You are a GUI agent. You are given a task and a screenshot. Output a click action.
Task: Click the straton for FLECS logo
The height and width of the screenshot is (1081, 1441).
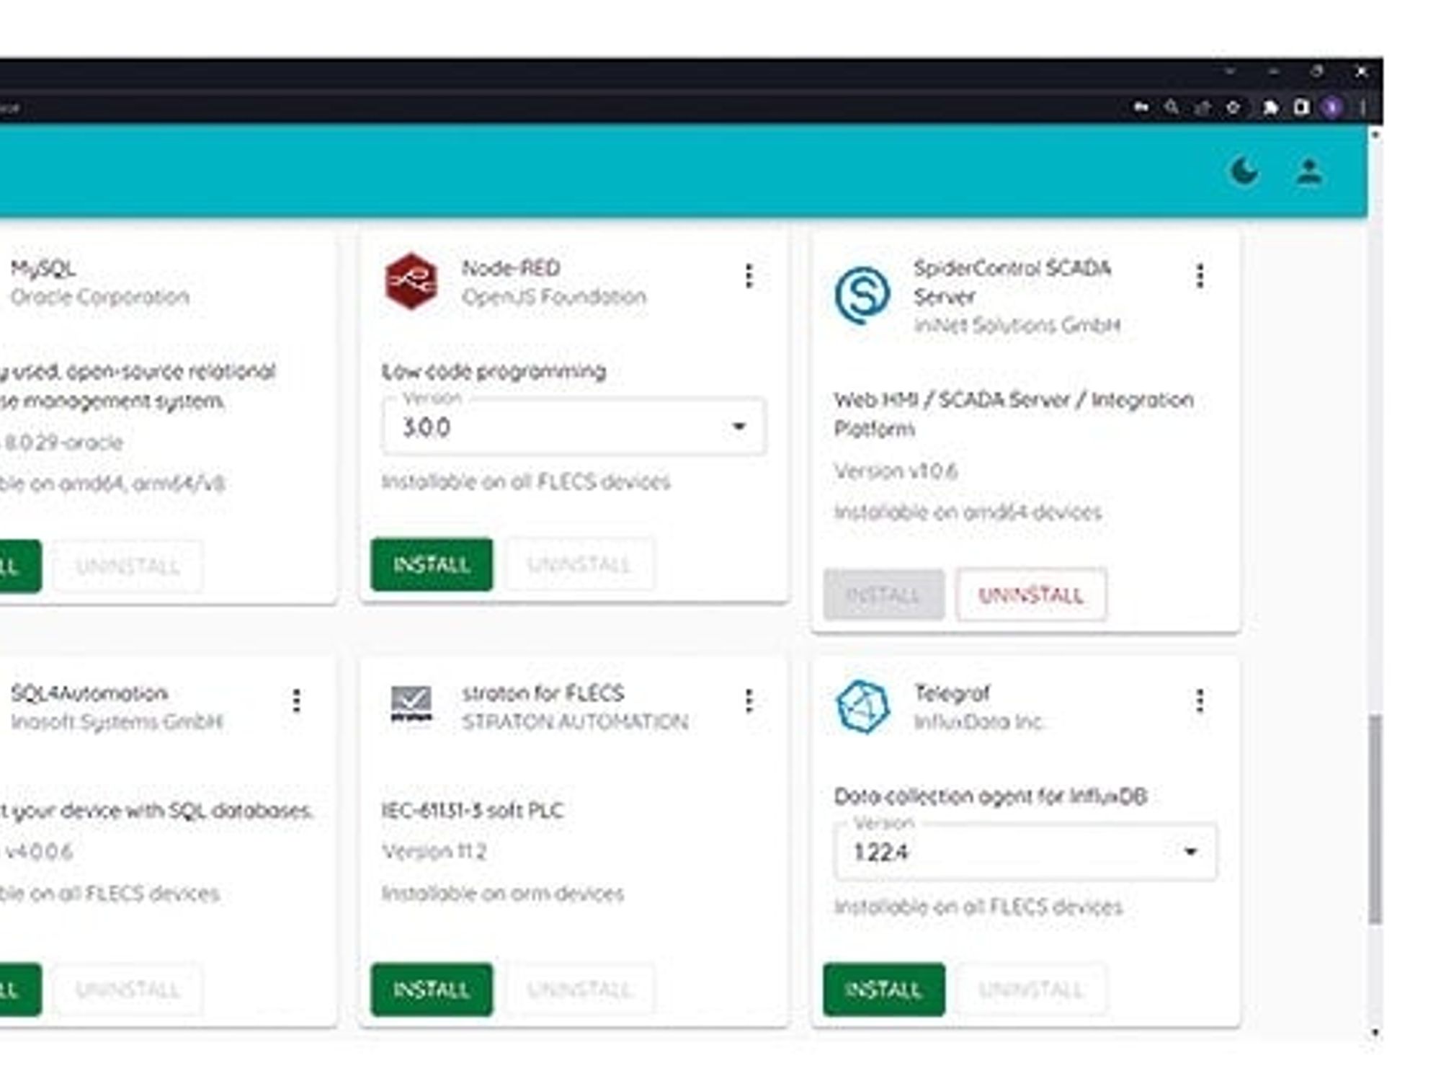(x=411, y=703)
